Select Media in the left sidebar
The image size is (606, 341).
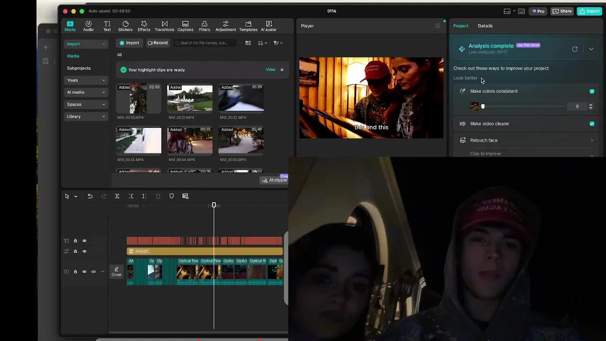pos(73,56)
